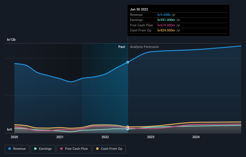Click the Free Cash Flow tooltip label
The image size is (246, 157).
(141, 25)
